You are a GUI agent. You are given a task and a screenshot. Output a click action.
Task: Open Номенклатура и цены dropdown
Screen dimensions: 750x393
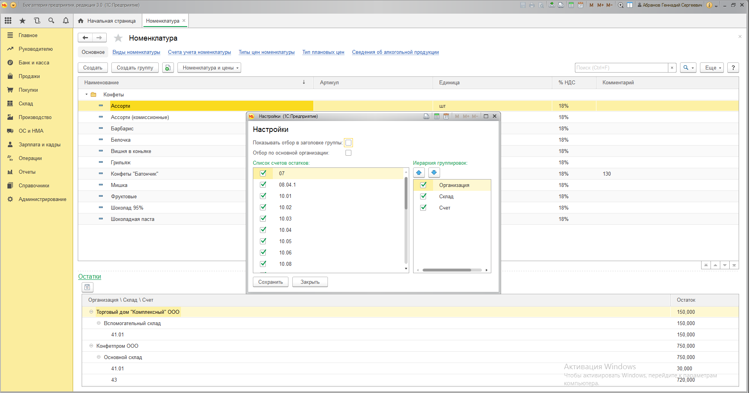(x=209, y=68)
